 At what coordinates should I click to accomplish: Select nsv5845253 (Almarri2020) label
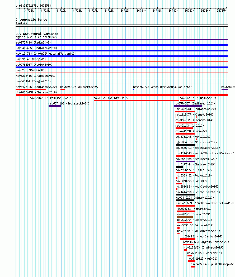click(195, 198)
